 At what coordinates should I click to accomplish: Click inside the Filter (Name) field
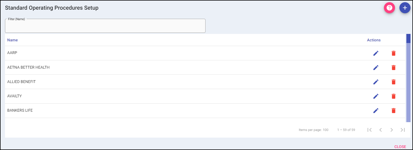click(x=105, y=26)
